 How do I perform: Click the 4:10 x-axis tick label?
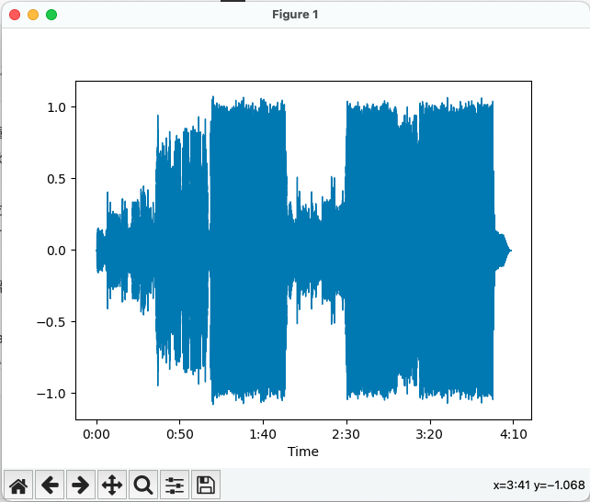513,434
